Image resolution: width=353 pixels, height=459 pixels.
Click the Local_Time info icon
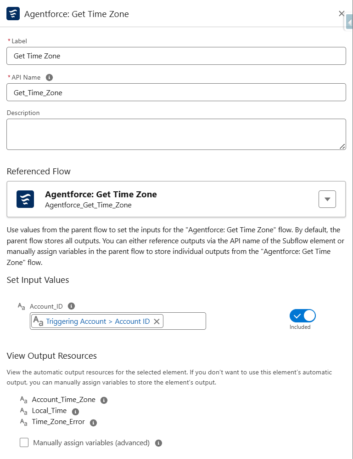76,412
